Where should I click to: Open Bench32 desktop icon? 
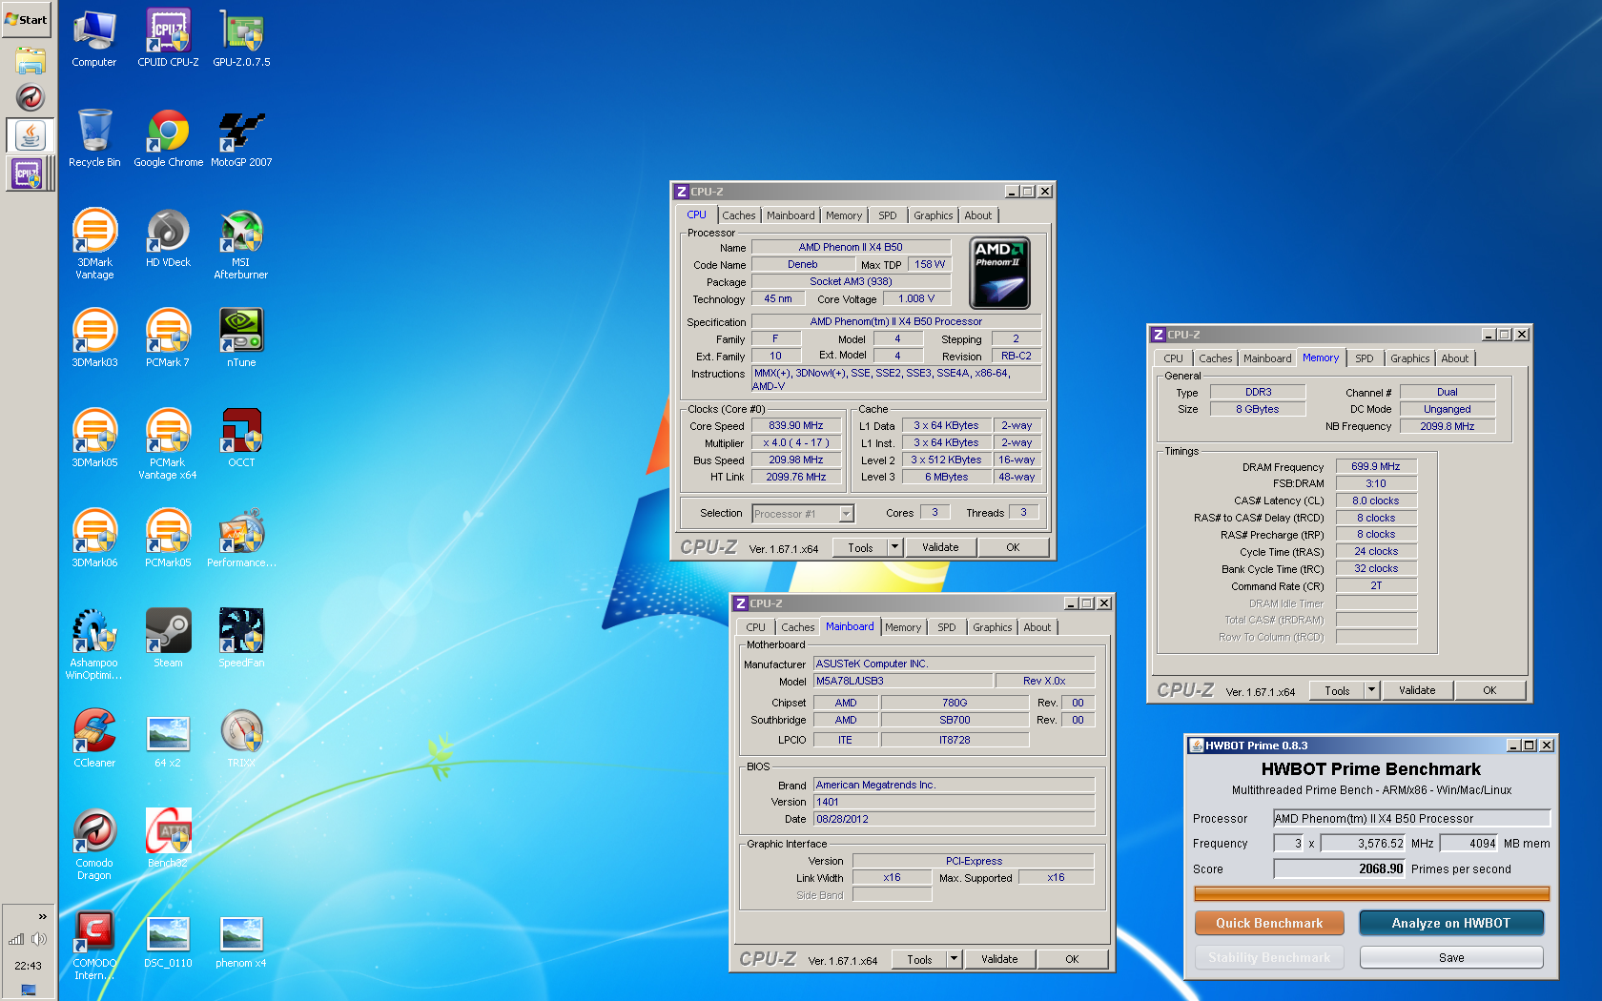click(168, 839)
